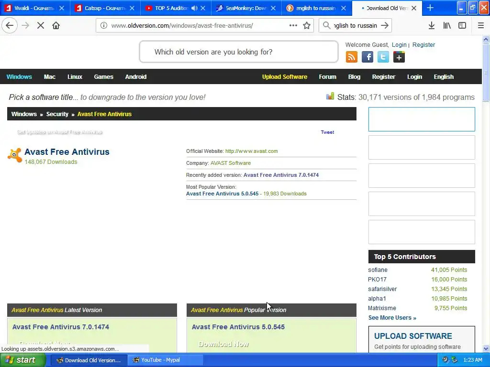Click AVAST Software company link

[x=230, y=163]
